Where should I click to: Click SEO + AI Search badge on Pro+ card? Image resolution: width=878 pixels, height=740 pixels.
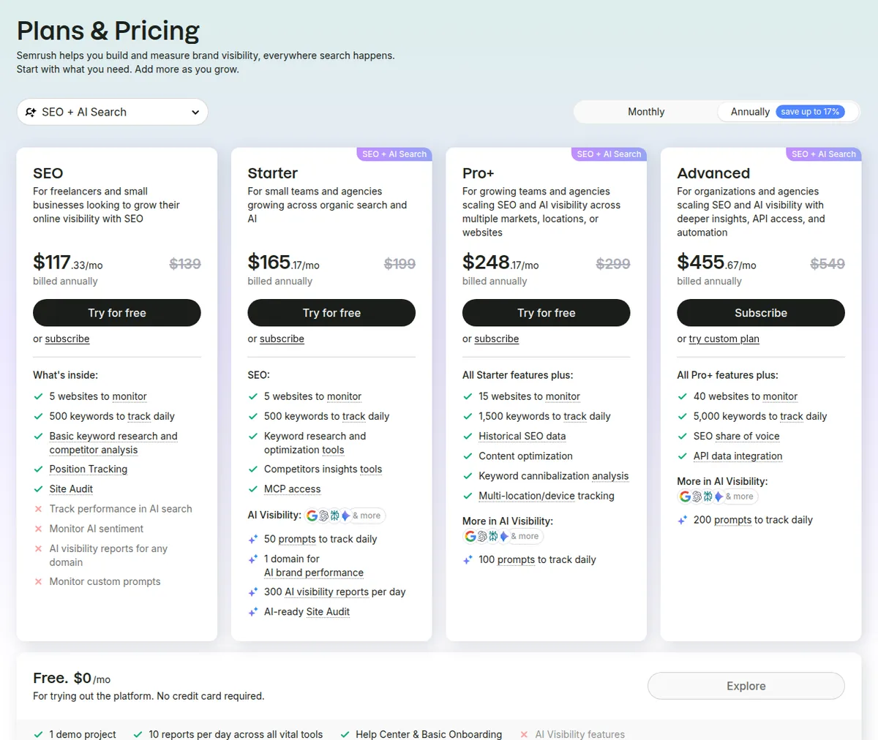point(609,154)
